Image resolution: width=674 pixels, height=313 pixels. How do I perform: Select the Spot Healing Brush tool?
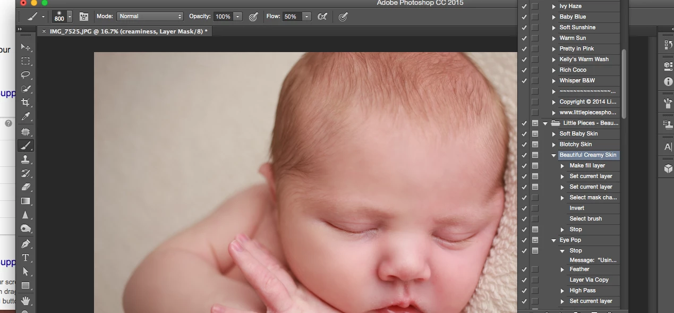pyautogui.click(x=25, y=131)
